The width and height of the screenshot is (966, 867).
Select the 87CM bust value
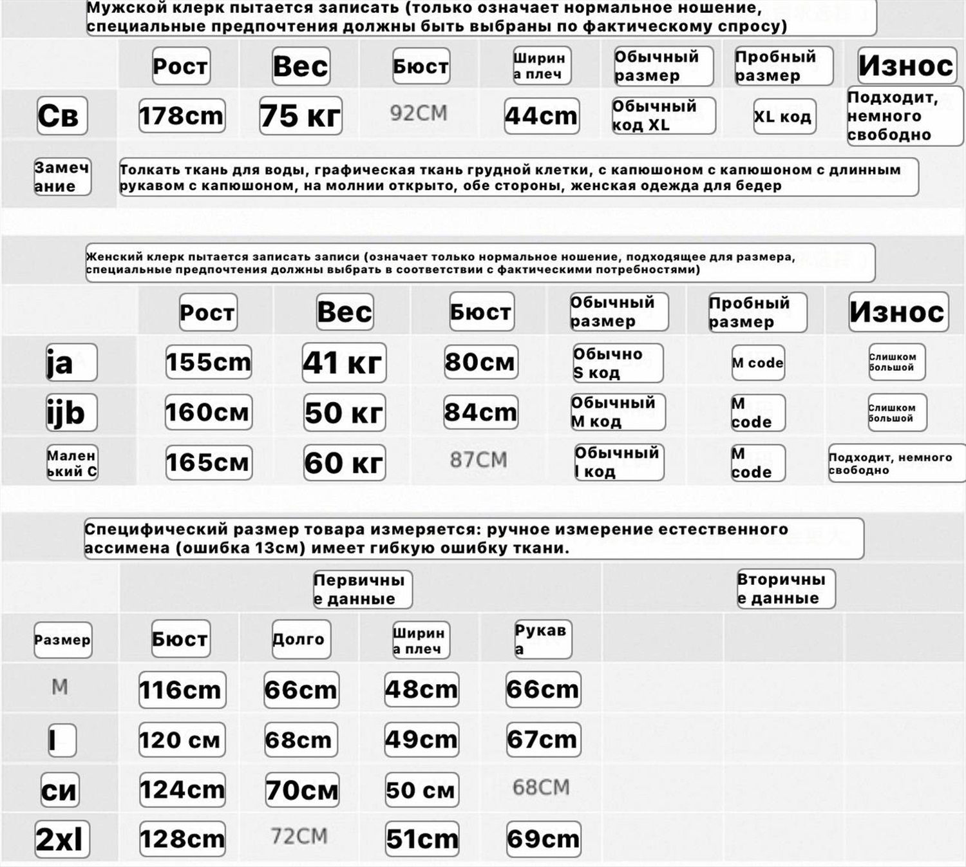[478, 460]
